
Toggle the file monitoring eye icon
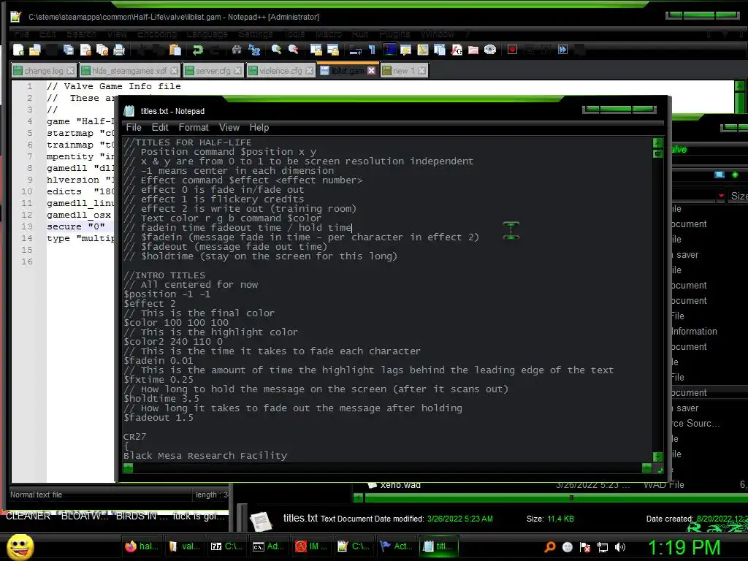point(490,50)
